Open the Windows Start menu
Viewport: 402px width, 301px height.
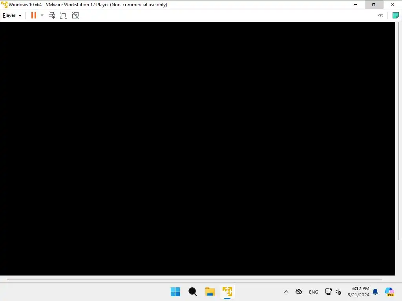175,292
